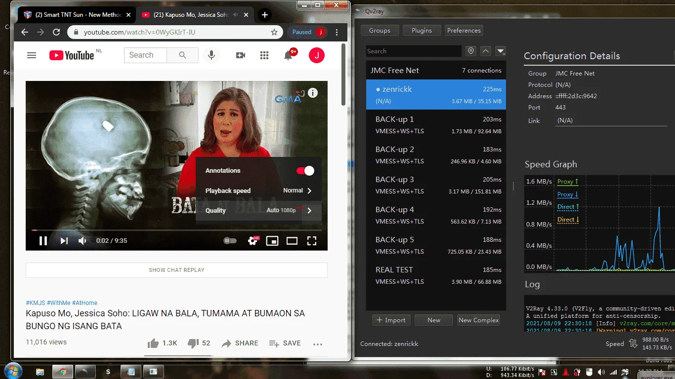Screen dimensions: 675x379
Task: Select the BACK-up 1 connection
Action: pos(436,125)
